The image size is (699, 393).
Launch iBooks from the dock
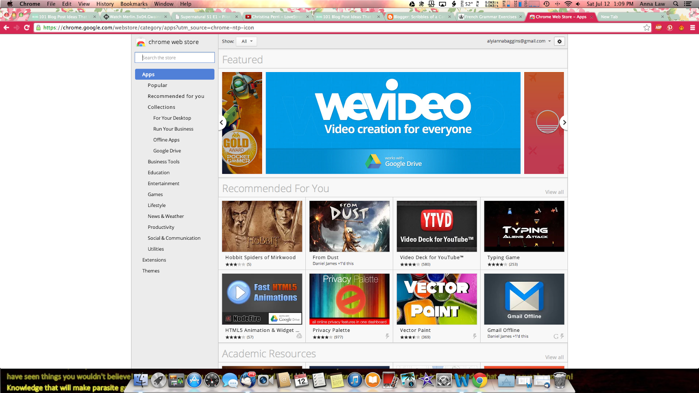pyautogui.click(x=373, y=381)
